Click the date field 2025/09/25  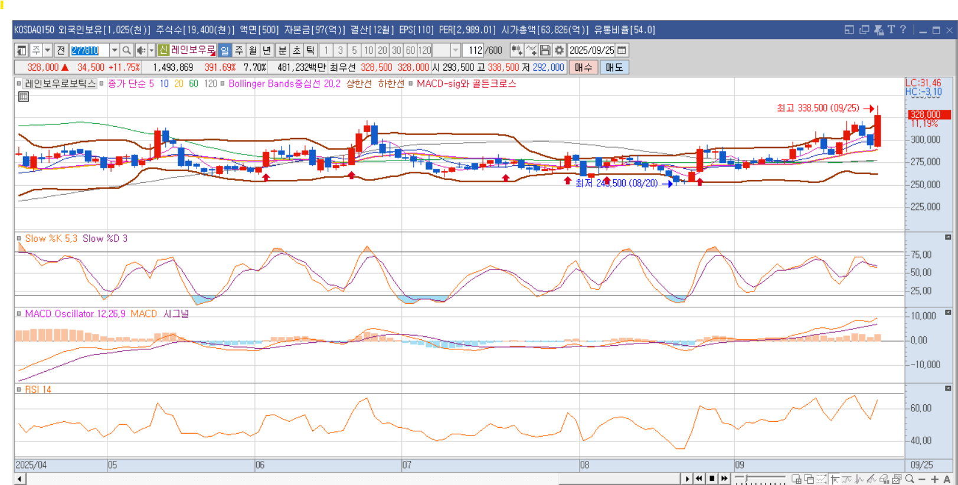pyautogui.click(x=592, y=50)
